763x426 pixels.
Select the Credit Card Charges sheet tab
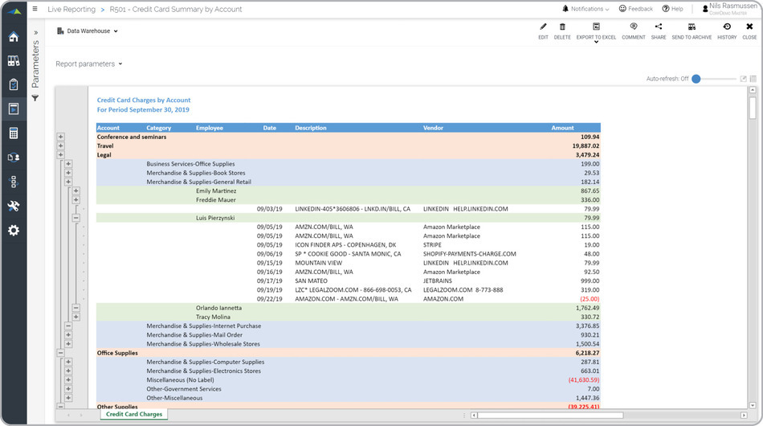click(x=134, y=415)
